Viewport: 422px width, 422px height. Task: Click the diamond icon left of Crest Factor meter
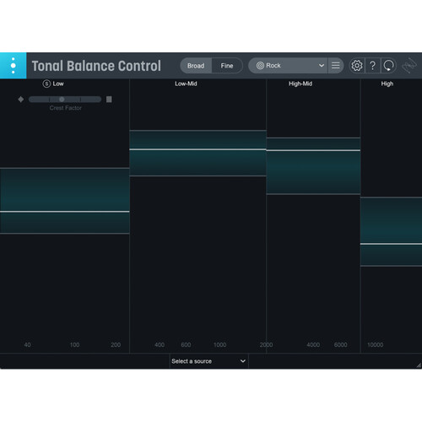[x=21, y=100]
